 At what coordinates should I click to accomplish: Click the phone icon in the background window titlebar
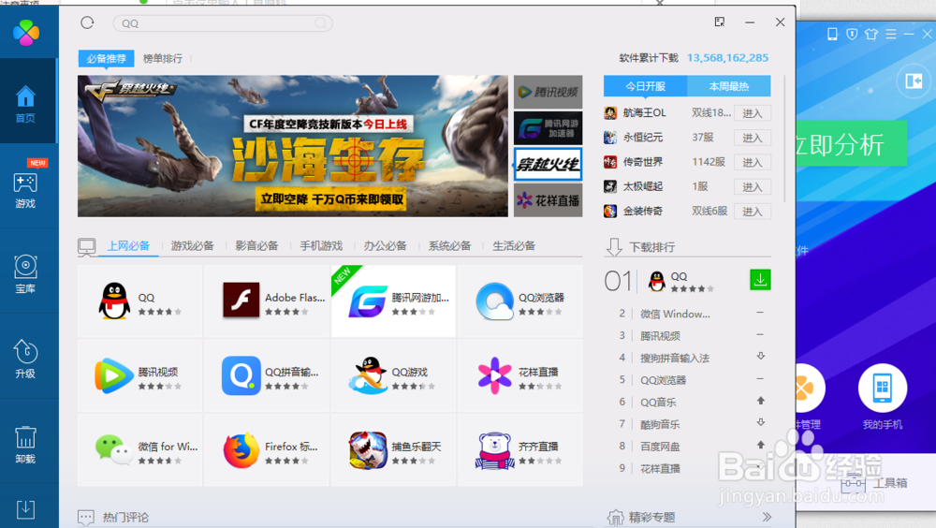tap(832, 34)
